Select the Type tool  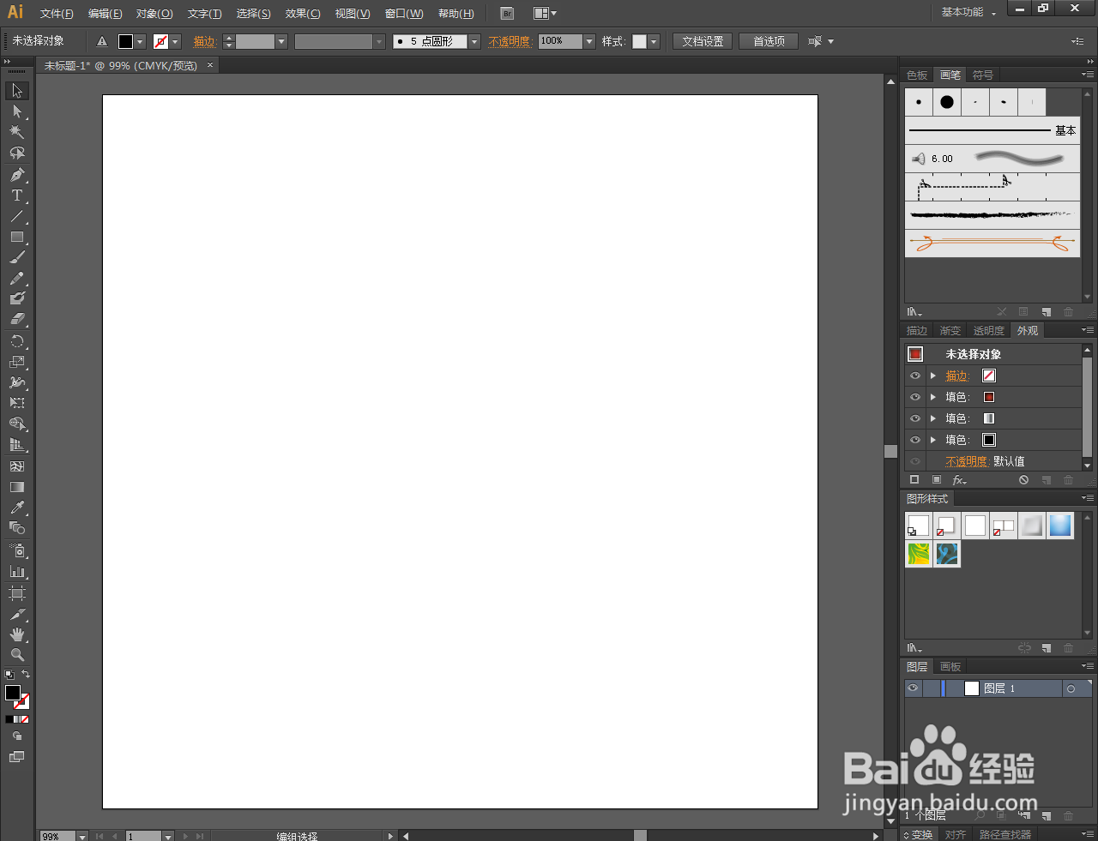coord(17,195)
